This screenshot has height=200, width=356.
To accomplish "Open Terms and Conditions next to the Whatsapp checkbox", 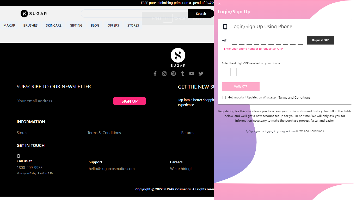I will point(294,98).
